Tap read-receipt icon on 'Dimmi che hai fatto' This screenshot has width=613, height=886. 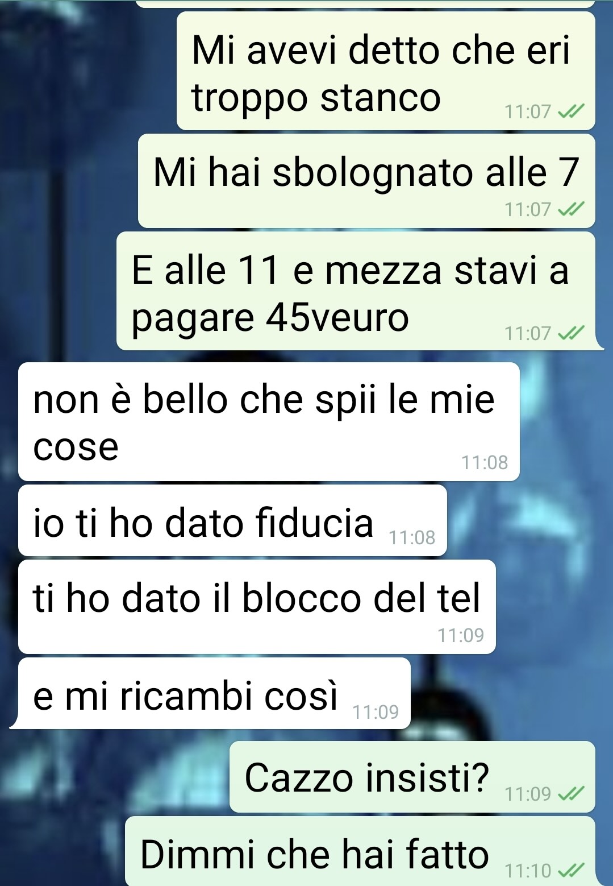571,871
